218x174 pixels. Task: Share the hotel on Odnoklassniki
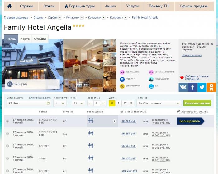coord(211,87)
